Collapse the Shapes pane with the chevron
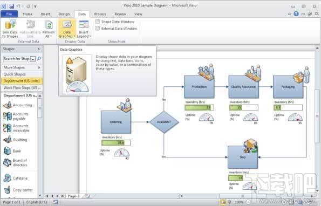The width and height of the screenshot is (321, 206). (39, 49)
